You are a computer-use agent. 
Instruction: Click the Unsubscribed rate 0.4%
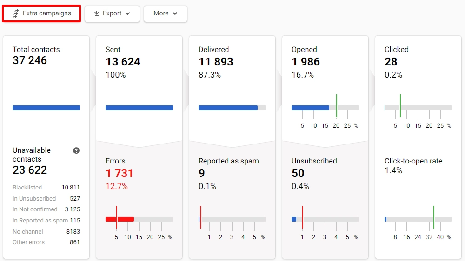point(300,186)
